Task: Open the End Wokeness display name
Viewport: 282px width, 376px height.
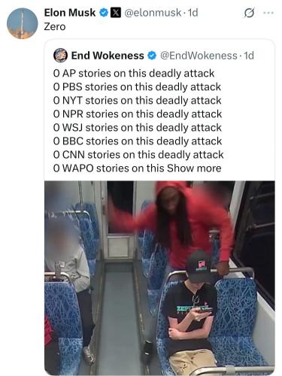Action: tap(108, 56)
